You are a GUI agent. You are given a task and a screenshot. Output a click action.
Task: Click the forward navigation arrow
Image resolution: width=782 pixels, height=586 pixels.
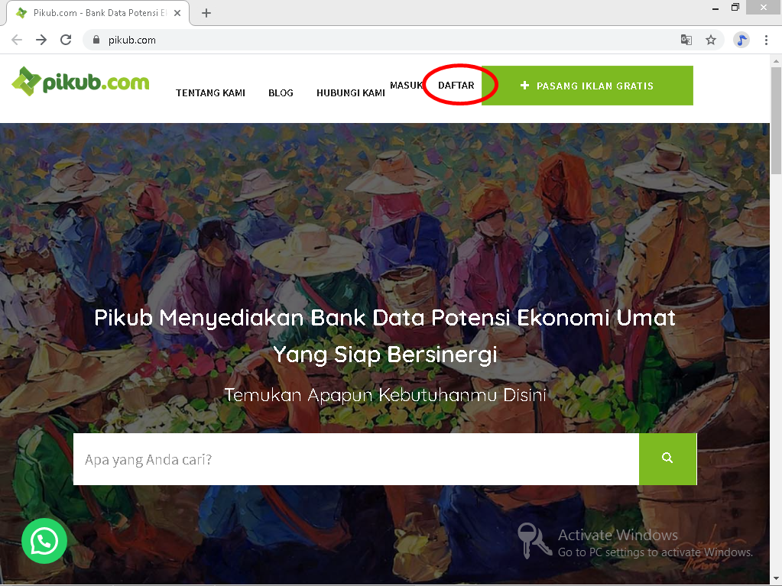tap(43, 39)
